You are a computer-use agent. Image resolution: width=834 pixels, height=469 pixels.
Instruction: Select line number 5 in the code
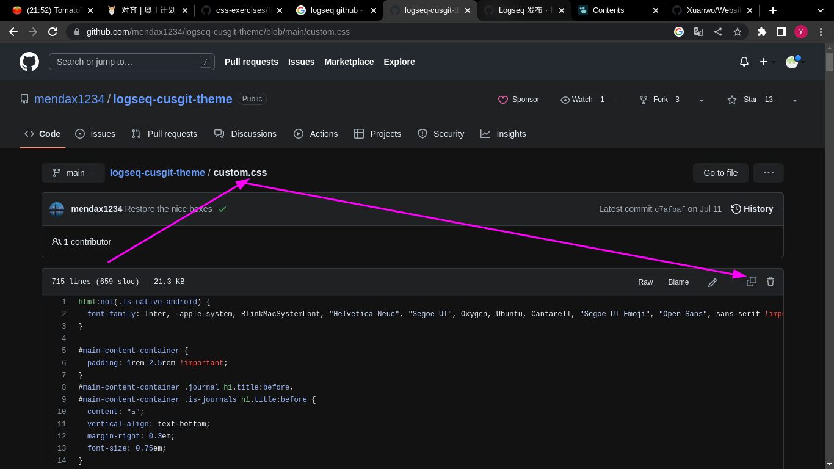pyautogui.click(x=63, y=351)
